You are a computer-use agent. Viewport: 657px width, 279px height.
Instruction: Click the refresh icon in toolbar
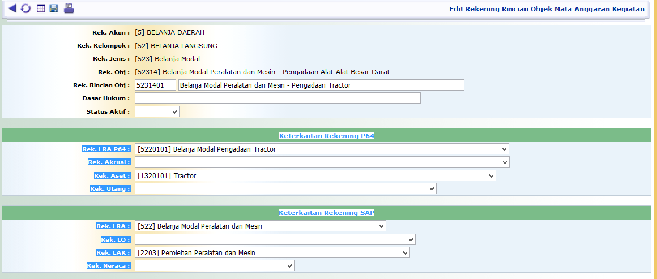25,8
